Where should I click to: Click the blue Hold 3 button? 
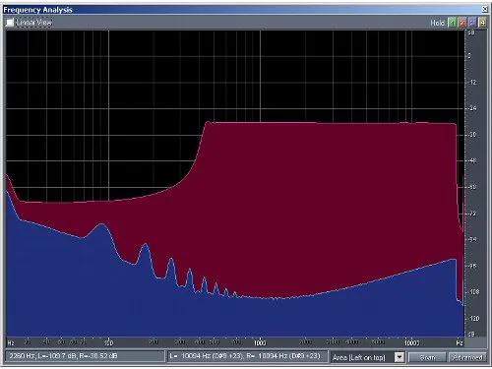pos(472,23)
